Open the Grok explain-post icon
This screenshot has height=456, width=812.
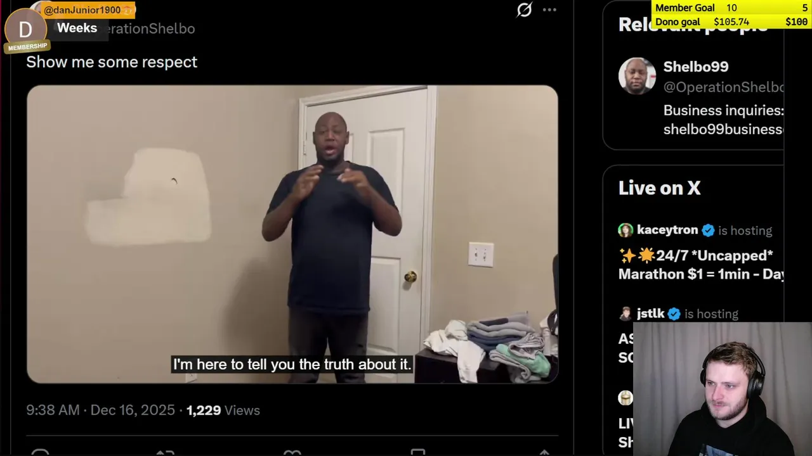tap(524, 9)
